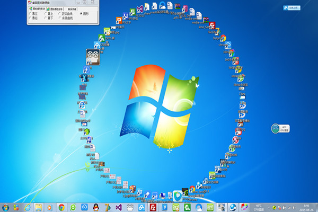The image size is (318, 212).
Task: Click the Start button on the taskbar
Action: tap(5, 207)
